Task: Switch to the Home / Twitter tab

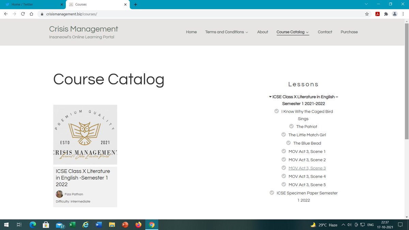Action: [33, 4]
